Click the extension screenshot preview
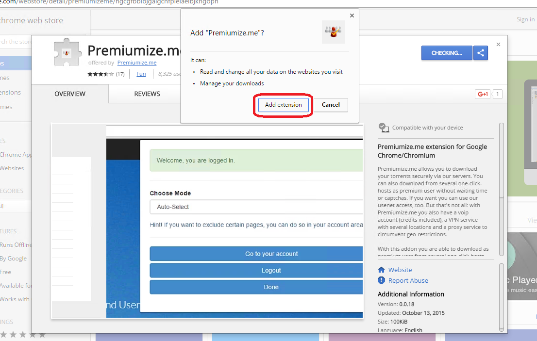This screenshot has height=341, width=537. 207,221
